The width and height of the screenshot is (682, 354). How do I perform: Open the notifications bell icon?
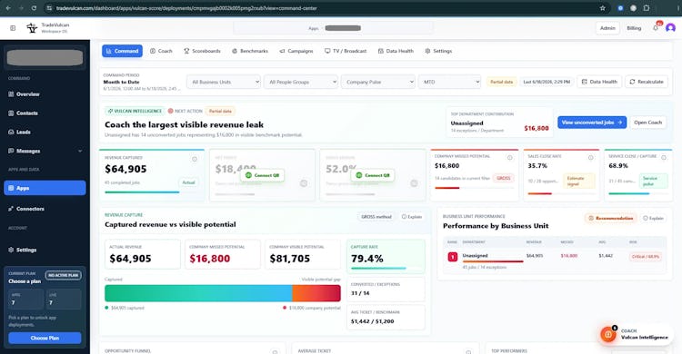click(x=656, y=28)
